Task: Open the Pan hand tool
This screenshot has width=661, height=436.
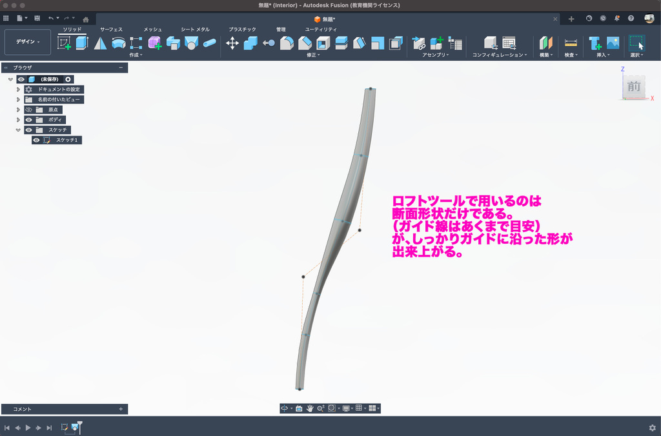Action: point(310,408)
